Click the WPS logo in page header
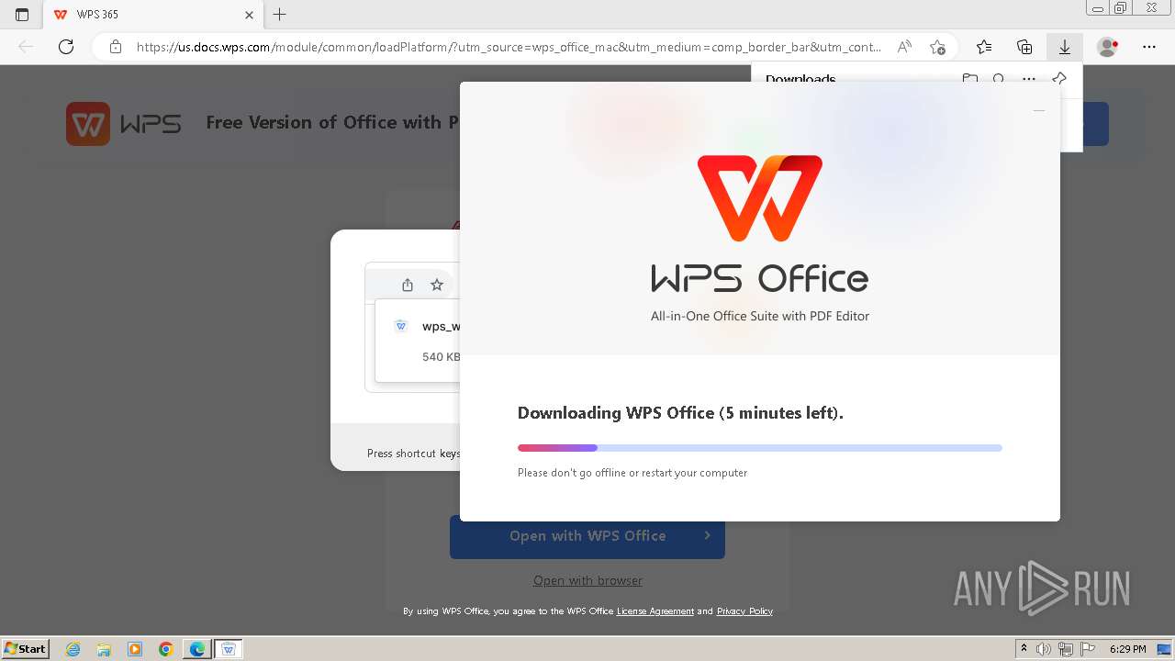This screenshot has width=1175, height=661. pyautogui.click(x=124, y=123)
